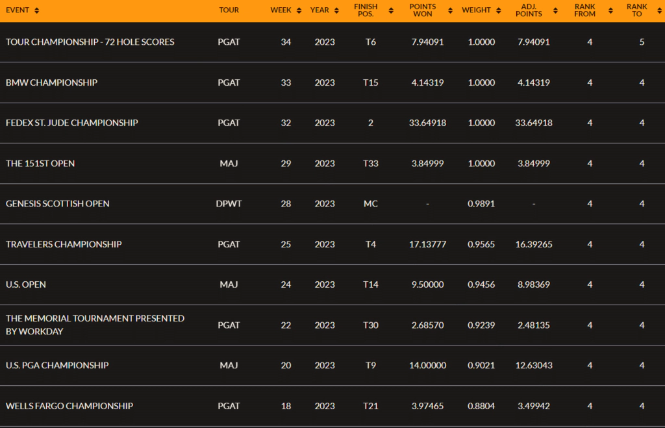Open U.S. PGA Championship event
Viewport: 665px width, 428px height.
pyautogui.click(x=57, y=366)
